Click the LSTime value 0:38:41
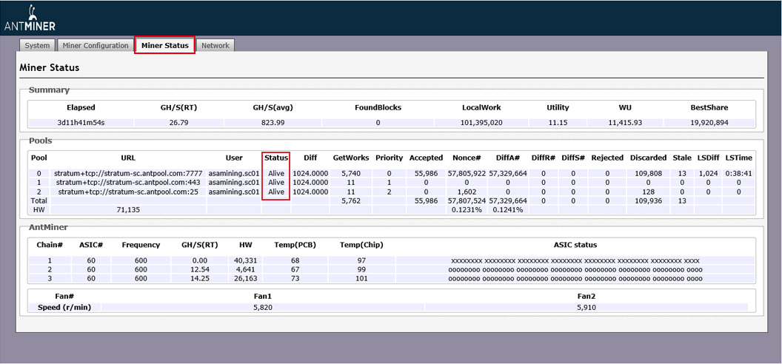 pos(738,173)
